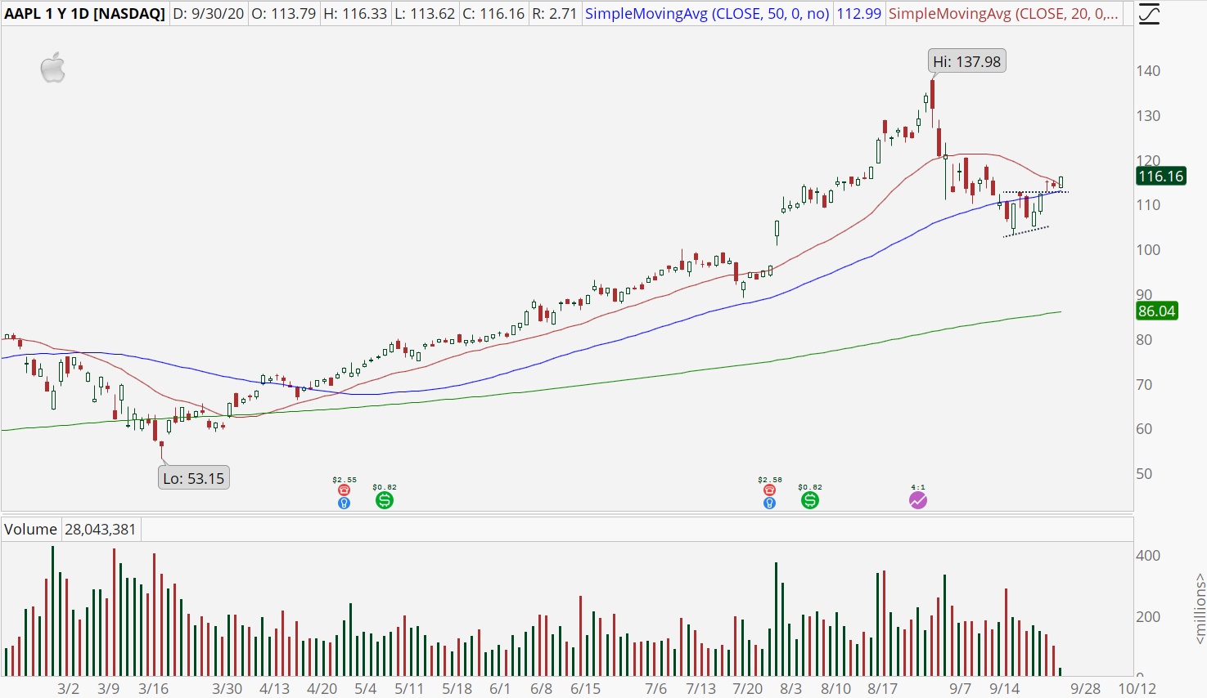Click the 8/17 date axis label
The width and height of the screenshot is (1207, 698).
click(883, 688)
